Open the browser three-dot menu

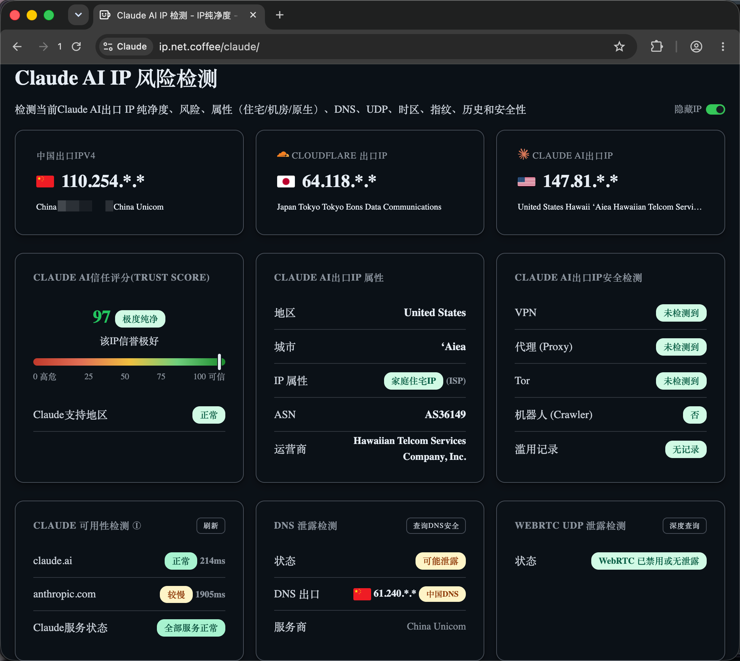pyautogui.click(x=723, y=47)
